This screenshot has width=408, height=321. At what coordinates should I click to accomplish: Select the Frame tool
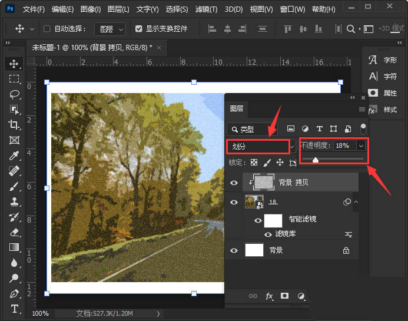pyautogui.click(x=14, y=140)
